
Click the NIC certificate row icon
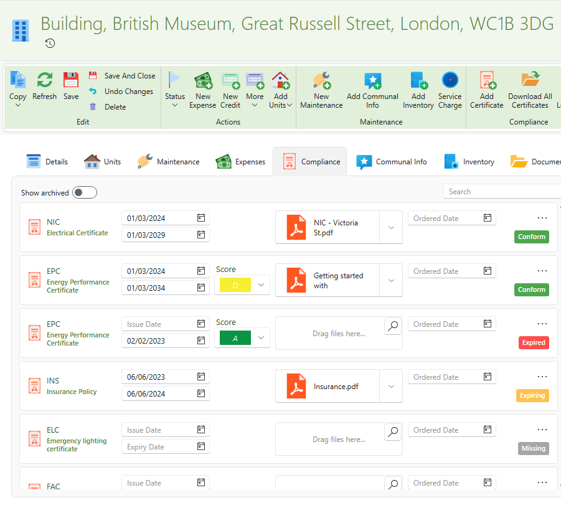[x=34, y=227]
